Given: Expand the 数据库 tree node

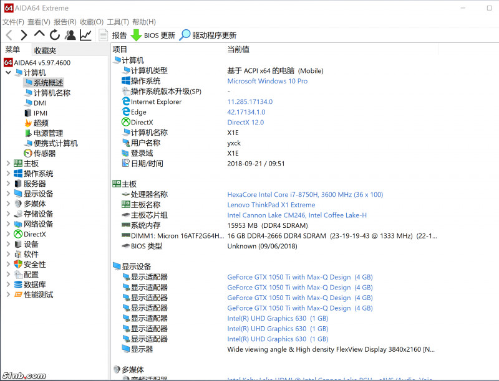Looking at the screenshot, I should tap(8, 285).
